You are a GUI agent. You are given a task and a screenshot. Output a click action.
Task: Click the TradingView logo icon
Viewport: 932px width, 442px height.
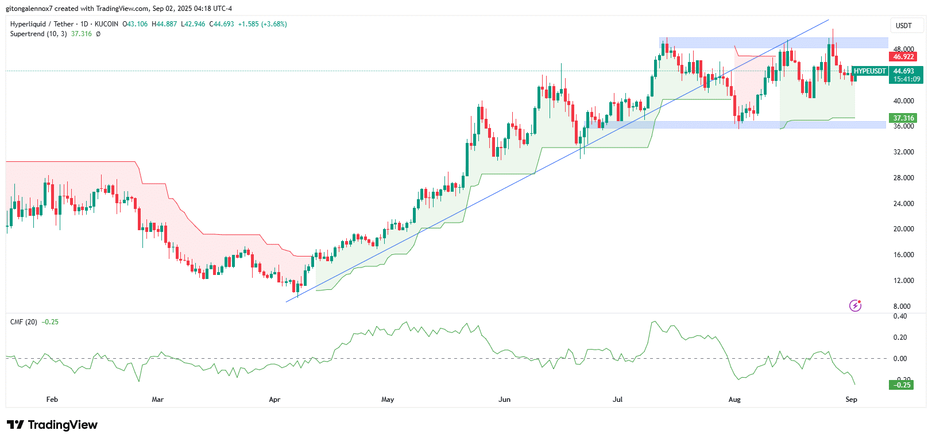coord(16,425)
